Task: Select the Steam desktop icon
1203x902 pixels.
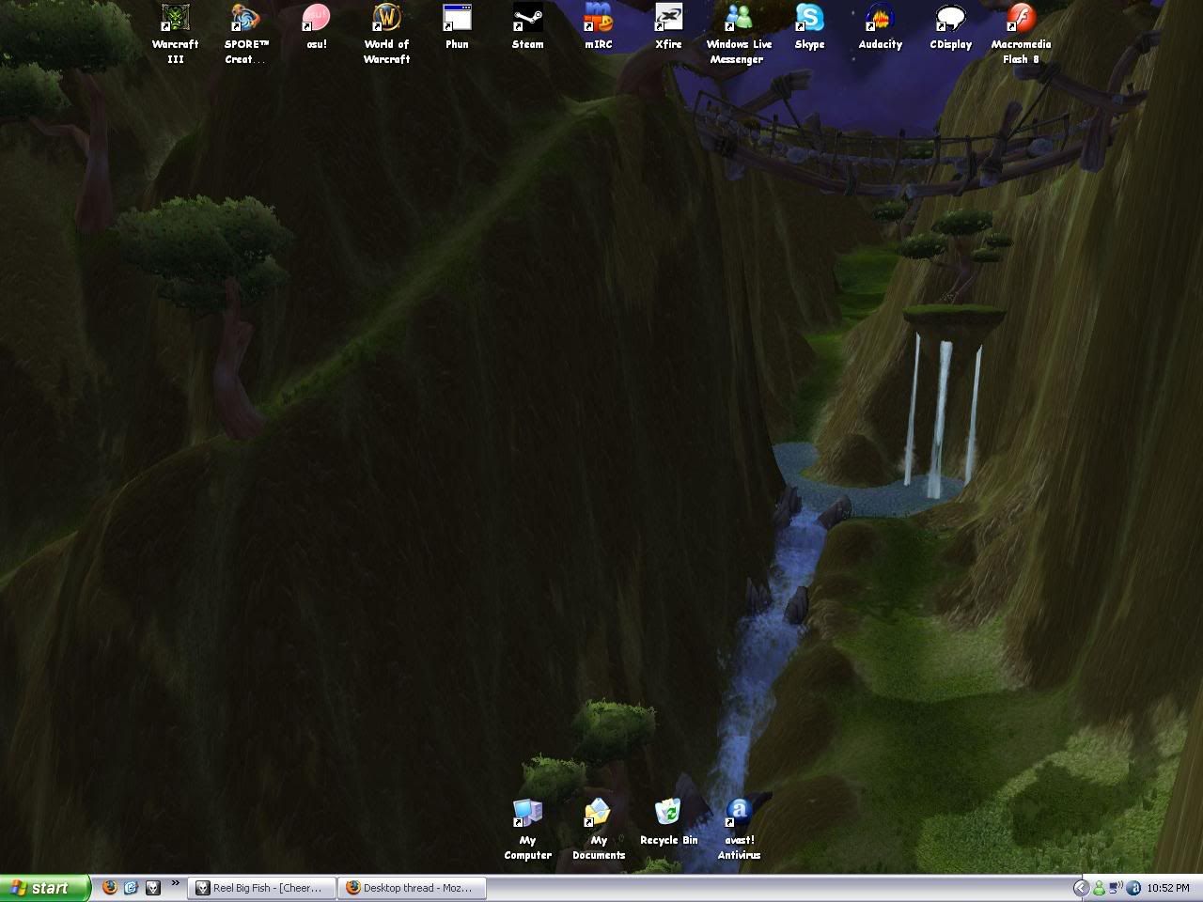Action: [x=527, y=26]
